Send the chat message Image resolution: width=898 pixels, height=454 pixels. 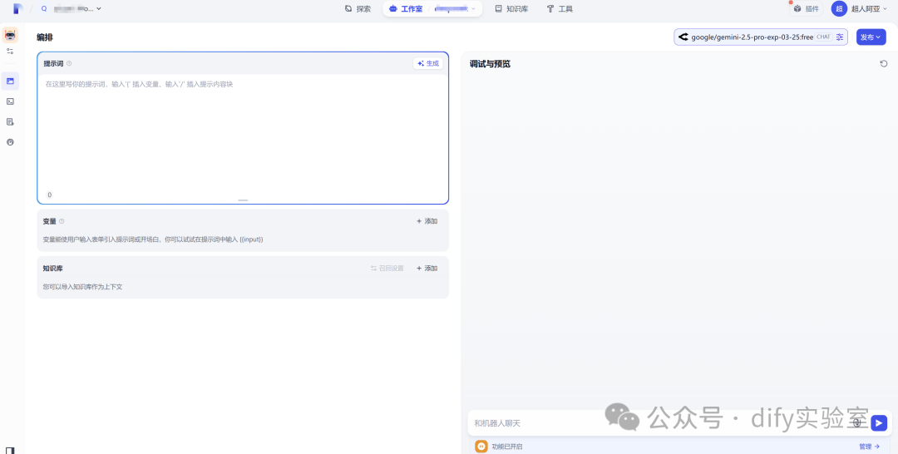879,423
